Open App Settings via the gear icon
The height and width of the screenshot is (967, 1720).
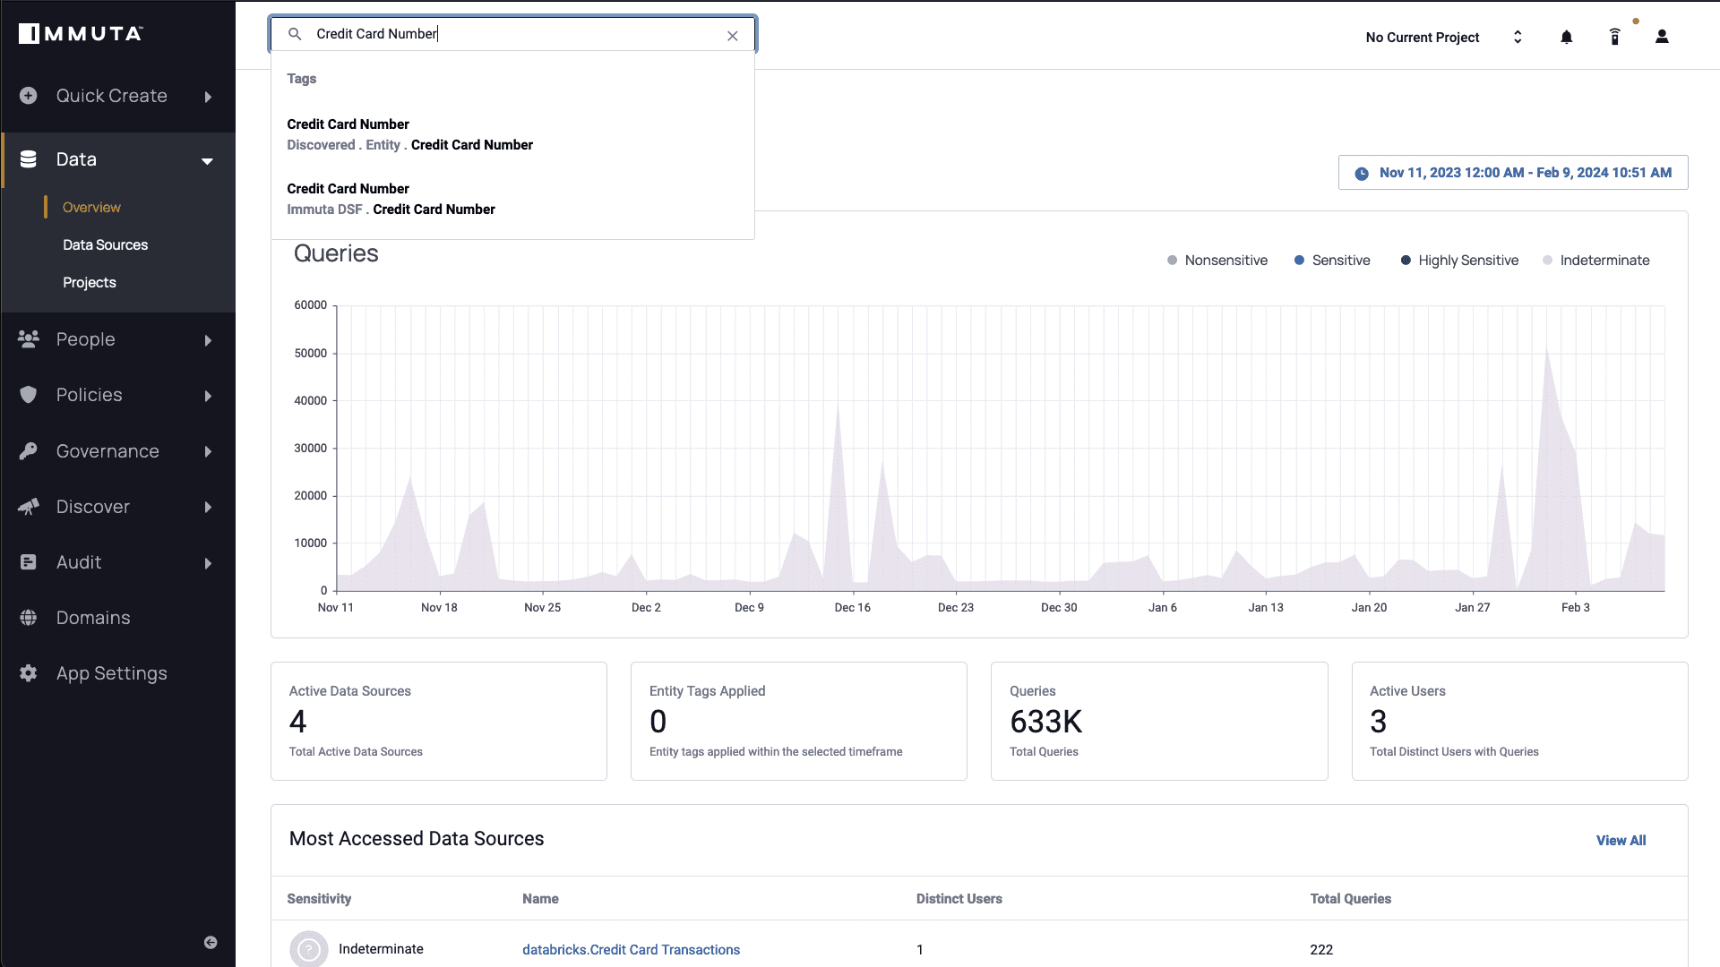[28, 673]
